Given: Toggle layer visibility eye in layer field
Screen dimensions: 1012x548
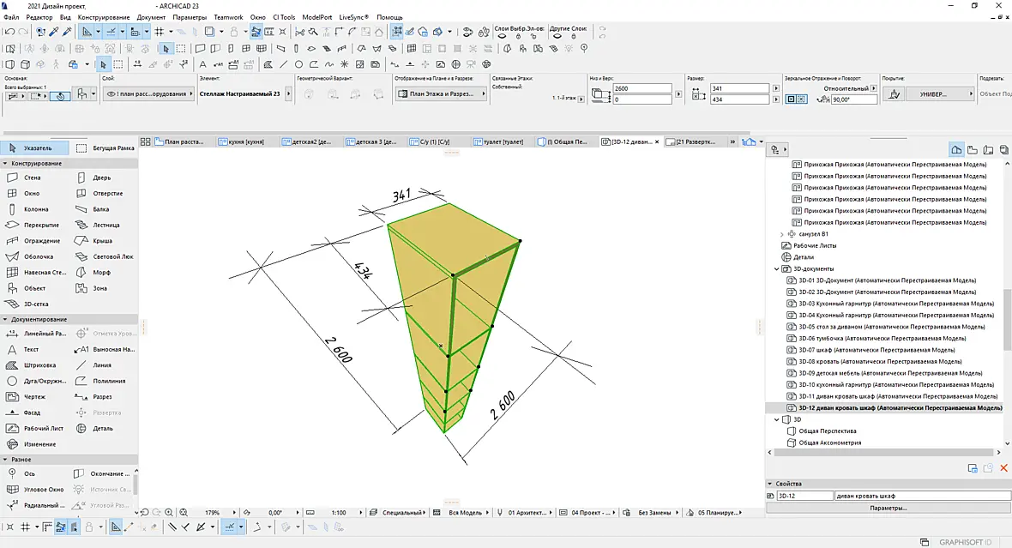Looking at the screenshot, I should (x=111, y=93).
